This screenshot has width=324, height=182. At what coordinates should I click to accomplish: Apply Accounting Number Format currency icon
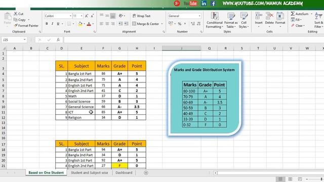(171, 24)
